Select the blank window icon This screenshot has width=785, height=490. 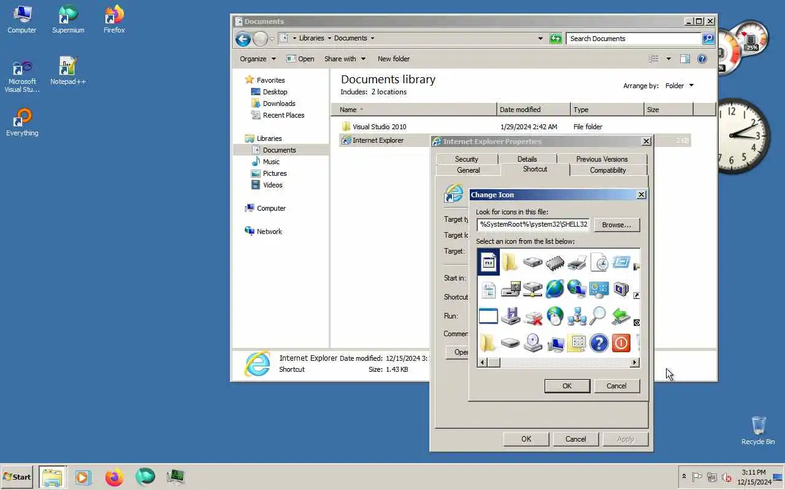(488, 316)
